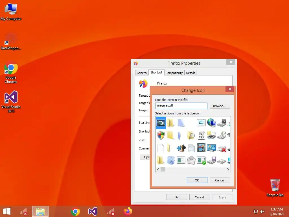Click Browse... to find an icon file

pos(220,106)
